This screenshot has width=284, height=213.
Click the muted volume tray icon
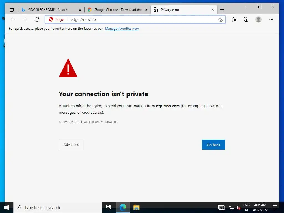pyautogui.click(x=238, y=207)
